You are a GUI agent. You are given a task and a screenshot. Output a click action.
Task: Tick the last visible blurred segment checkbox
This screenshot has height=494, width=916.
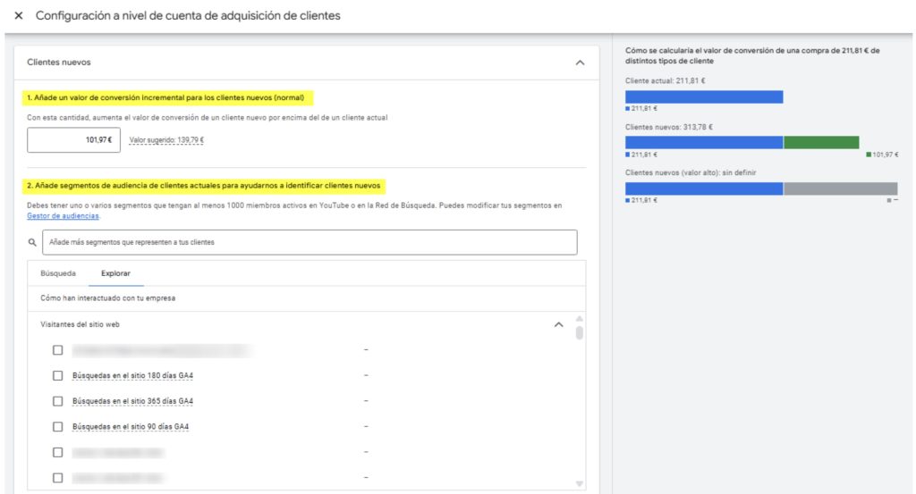tap(58, 478)
